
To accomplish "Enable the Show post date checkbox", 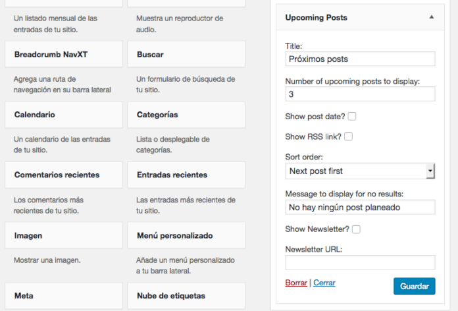I will [x=352, y=117].
